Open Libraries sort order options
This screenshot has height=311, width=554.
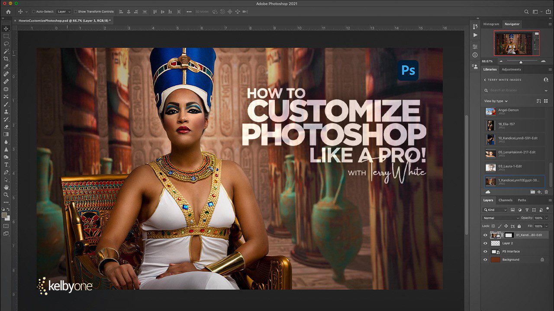tap(539, 101)
